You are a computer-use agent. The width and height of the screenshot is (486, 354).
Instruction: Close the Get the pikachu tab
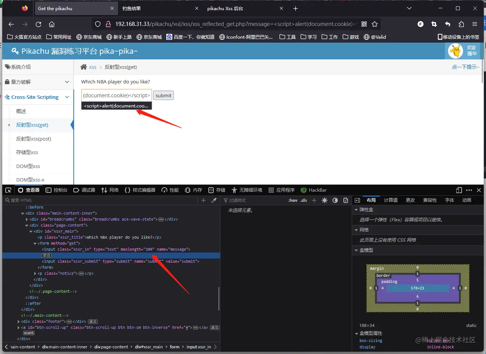click(112, 8)
